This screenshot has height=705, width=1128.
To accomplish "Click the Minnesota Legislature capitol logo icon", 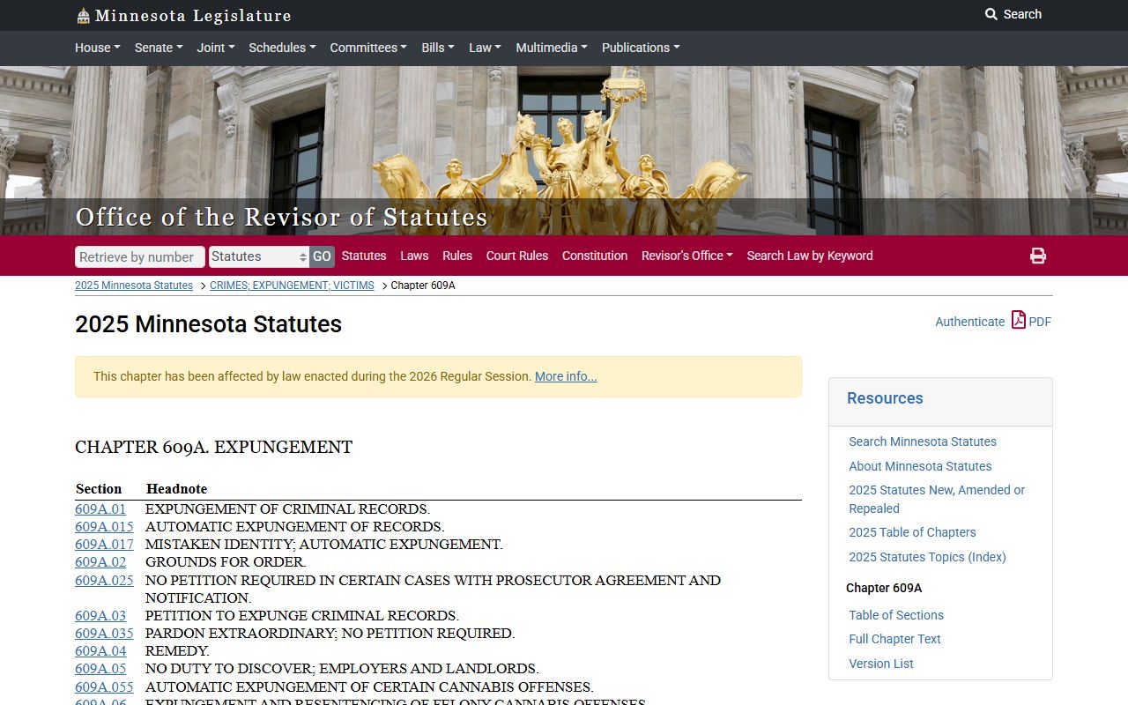I will pos(83,15).
